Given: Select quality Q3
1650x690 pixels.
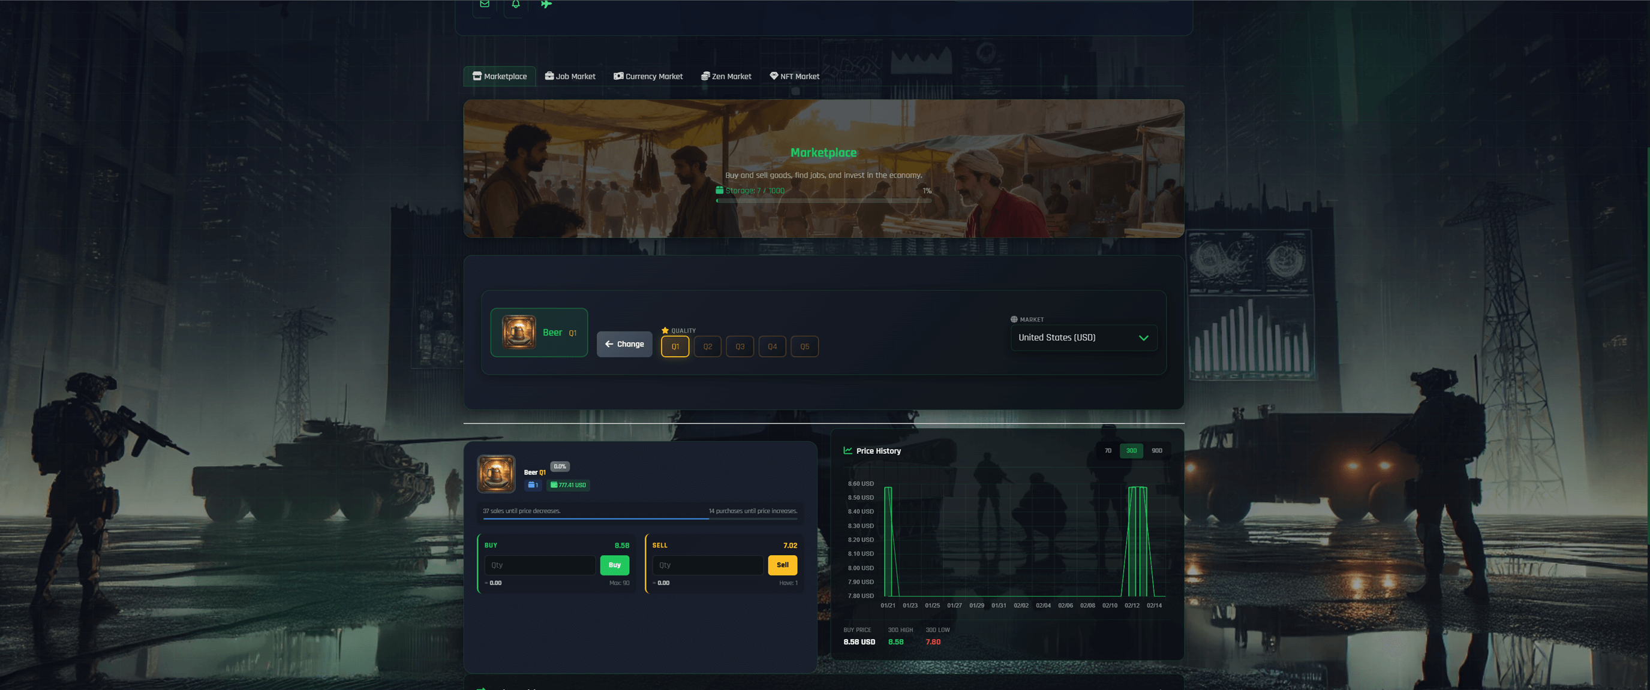Looking at the screenshot, I should point(740,346).
